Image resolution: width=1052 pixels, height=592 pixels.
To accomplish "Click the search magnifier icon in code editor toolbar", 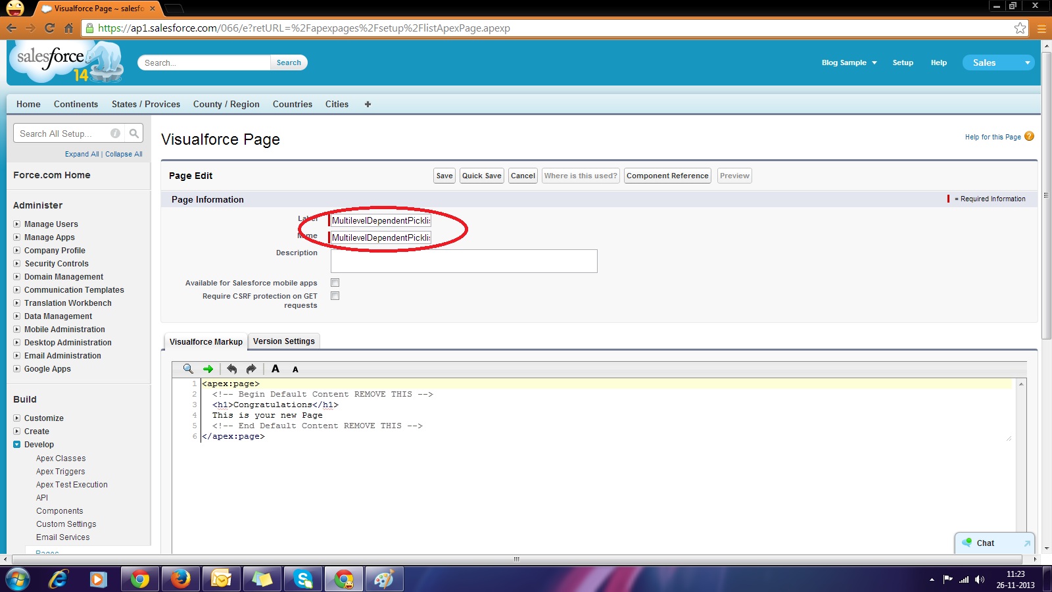I will (x=188, y=369).
